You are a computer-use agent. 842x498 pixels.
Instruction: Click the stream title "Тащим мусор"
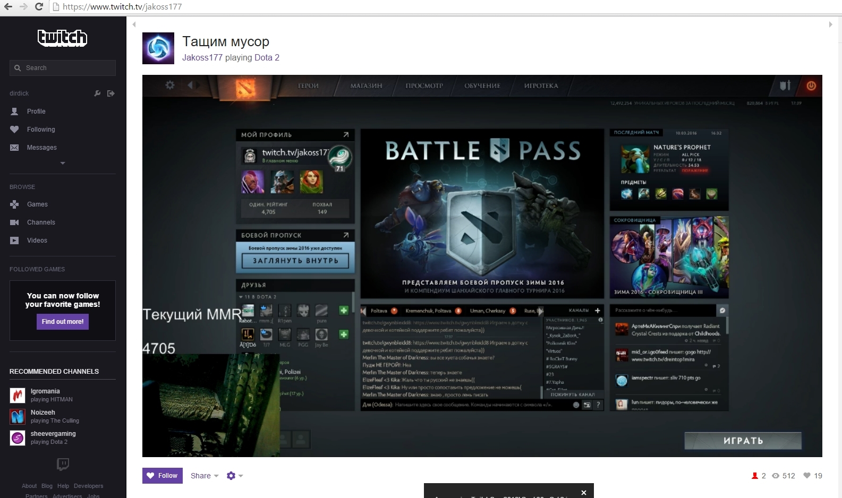[x=226, y=41]
